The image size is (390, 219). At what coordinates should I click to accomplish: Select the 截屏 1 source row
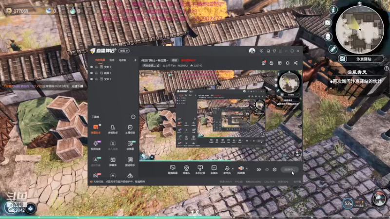tap(114, 73)
